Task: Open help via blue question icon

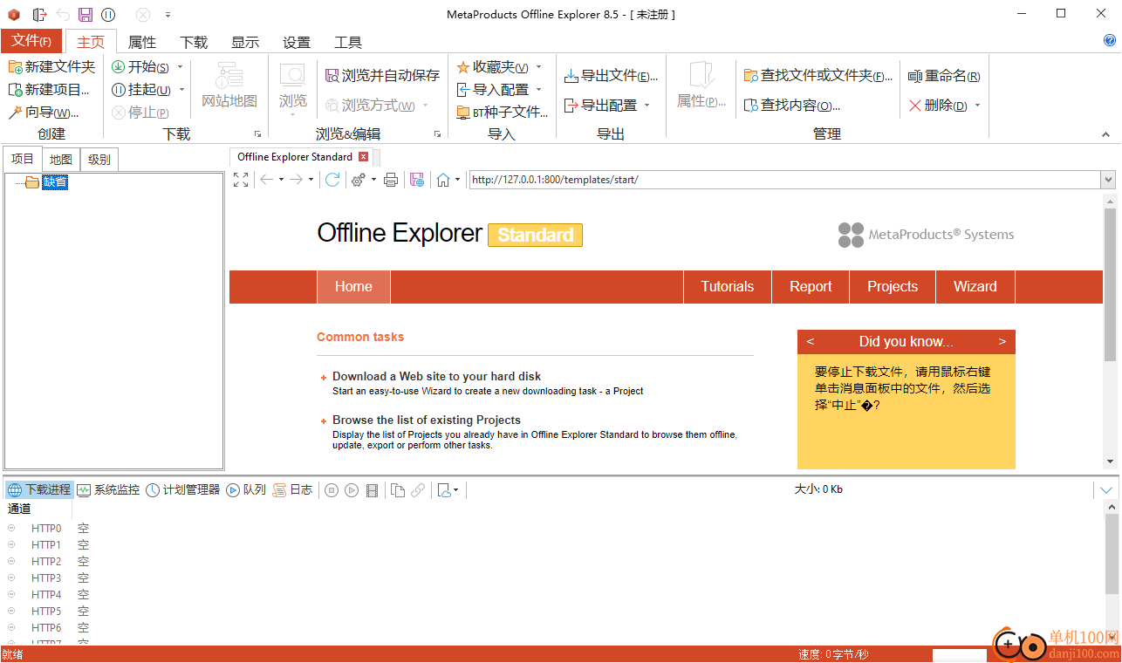Action: point(1110,40)
